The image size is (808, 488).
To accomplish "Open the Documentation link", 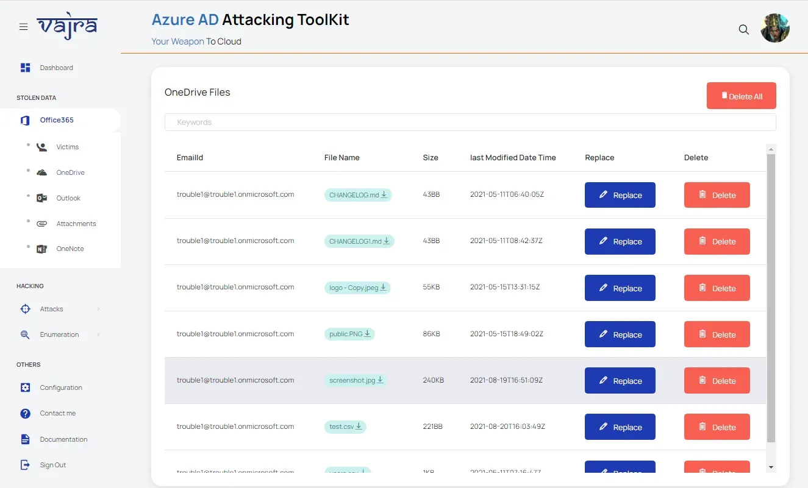I will click(x=63, y=439).
